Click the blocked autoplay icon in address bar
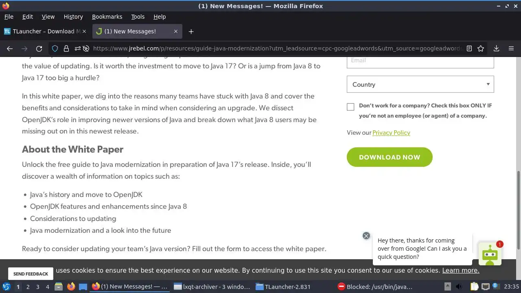521x293 pixels. click(86, 48)
